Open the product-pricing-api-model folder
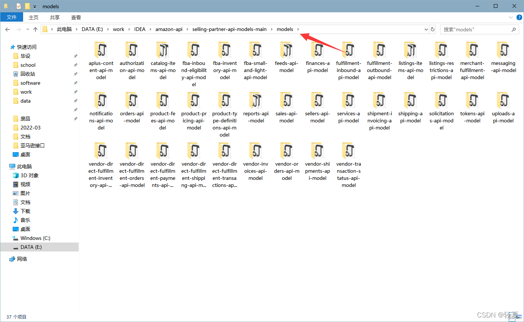 click(x=194, y=111)
